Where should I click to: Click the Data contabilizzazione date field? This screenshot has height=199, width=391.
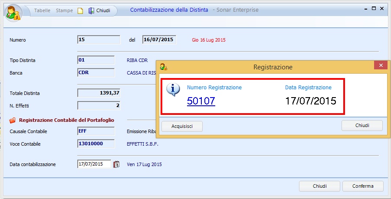coord(94,164)
